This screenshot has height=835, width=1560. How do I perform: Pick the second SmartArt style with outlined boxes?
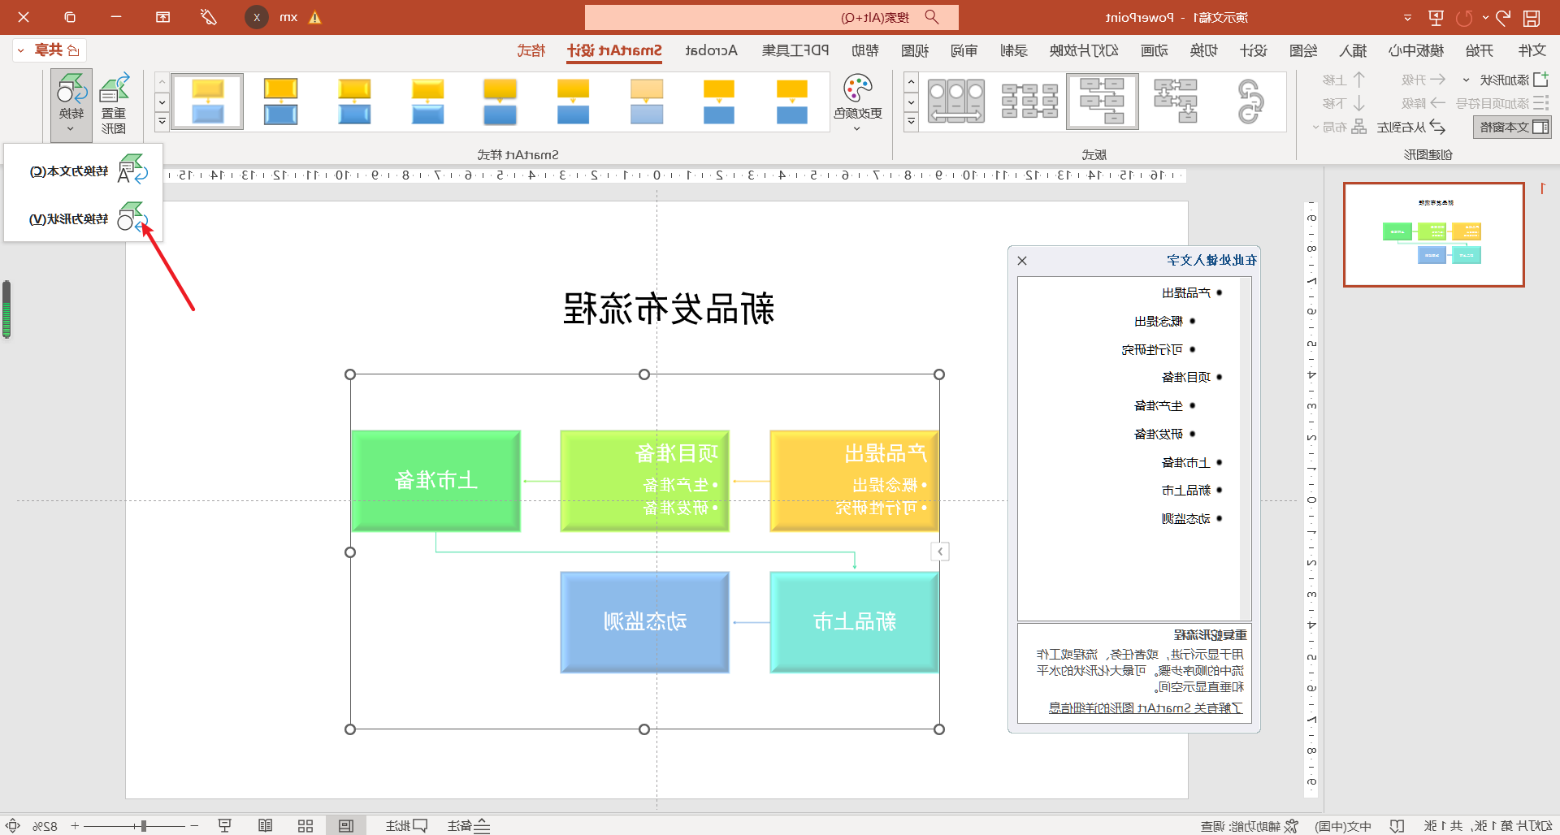tap(280, 102)
